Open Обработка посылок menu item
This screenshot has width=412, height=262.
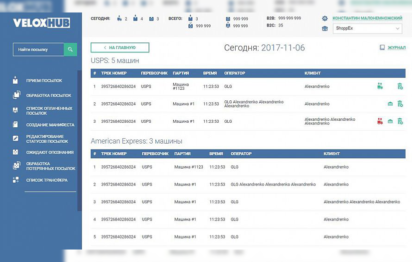48,95
